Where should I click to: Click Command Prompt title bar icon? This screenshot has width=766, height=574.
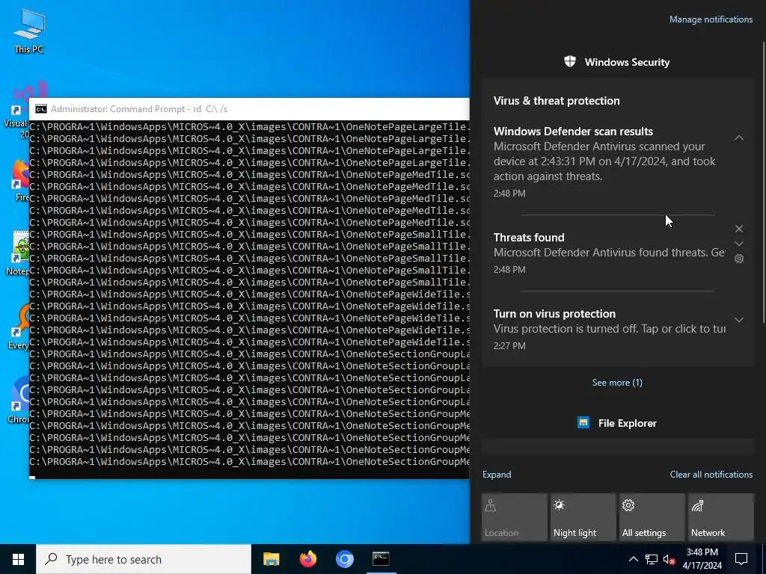point(41,109)
